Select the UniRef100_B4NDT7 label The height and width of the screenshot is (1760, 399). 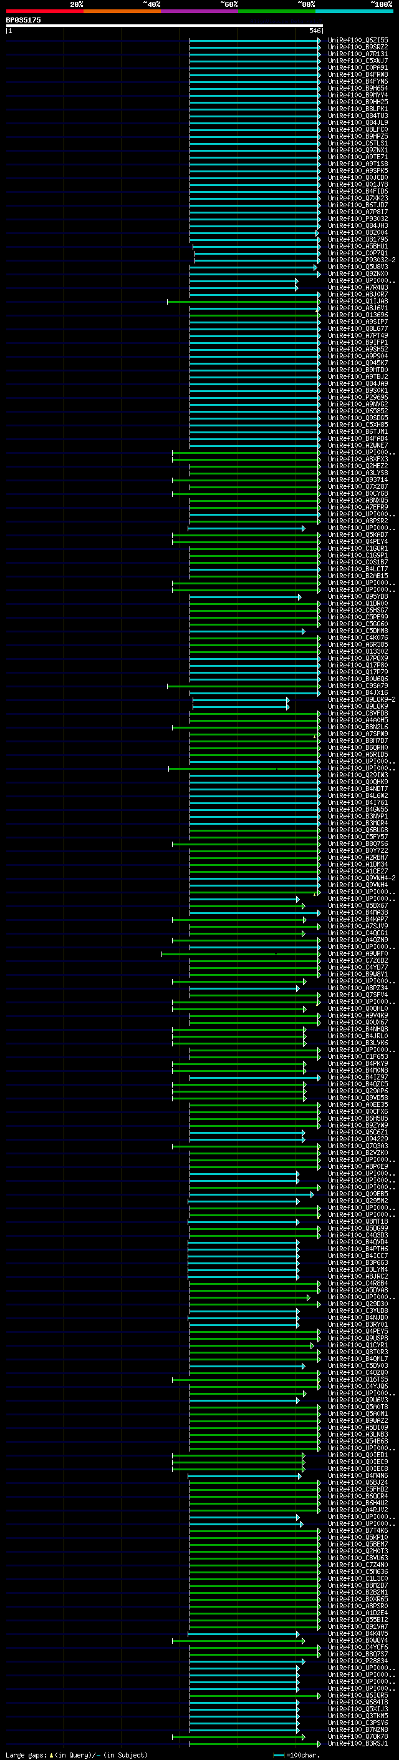click(x=358, y=789)
